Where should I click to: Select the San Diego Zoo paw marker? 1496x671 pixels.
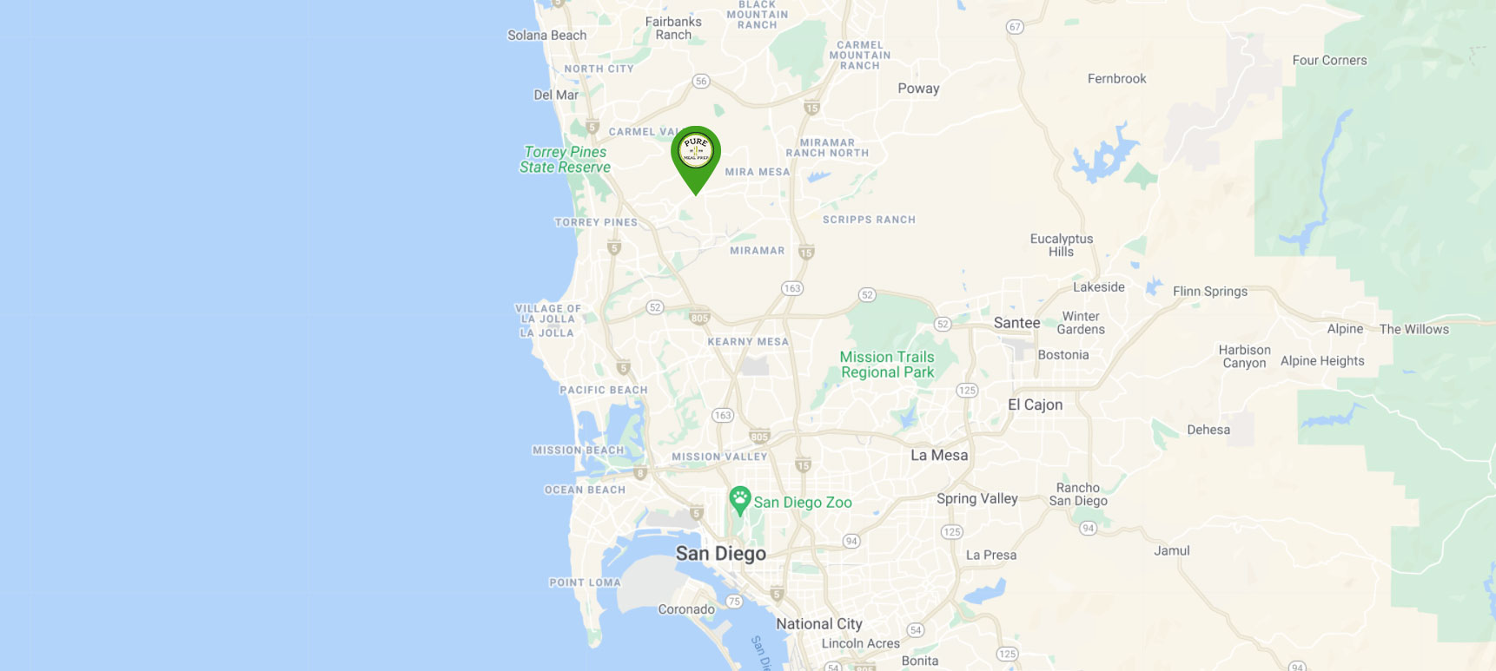740,501
